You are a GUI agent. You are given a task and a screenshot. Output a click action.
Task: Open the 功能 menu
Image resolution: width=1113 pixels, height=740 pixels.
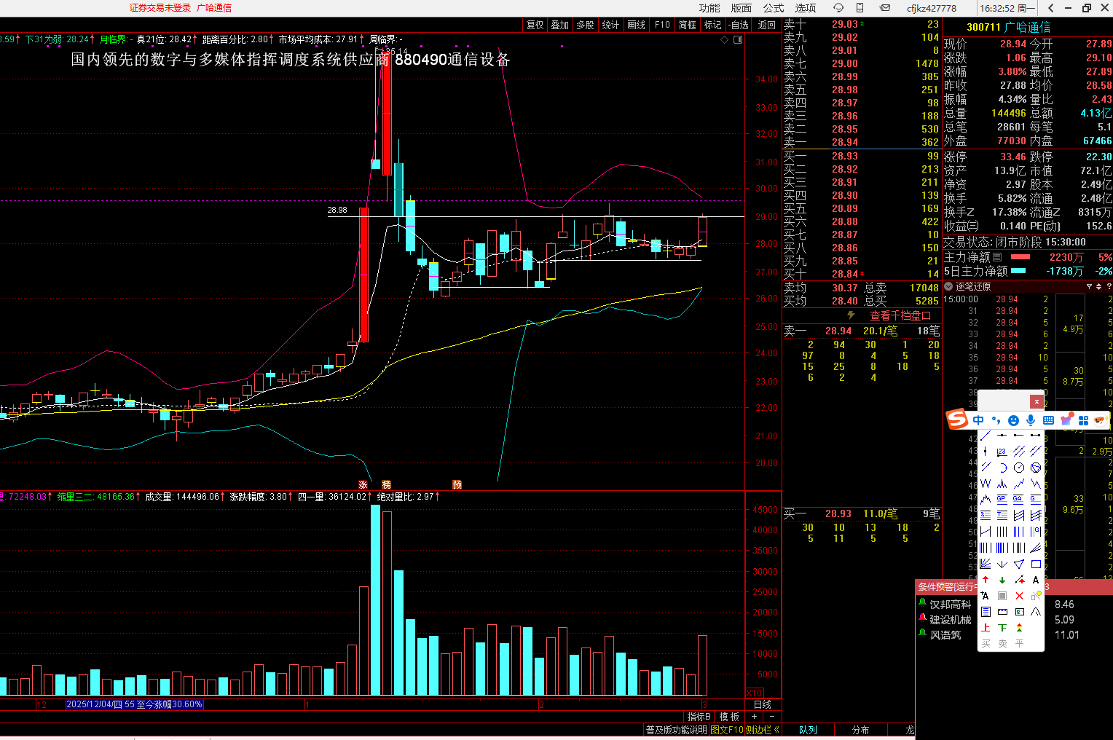click(709, 8)
